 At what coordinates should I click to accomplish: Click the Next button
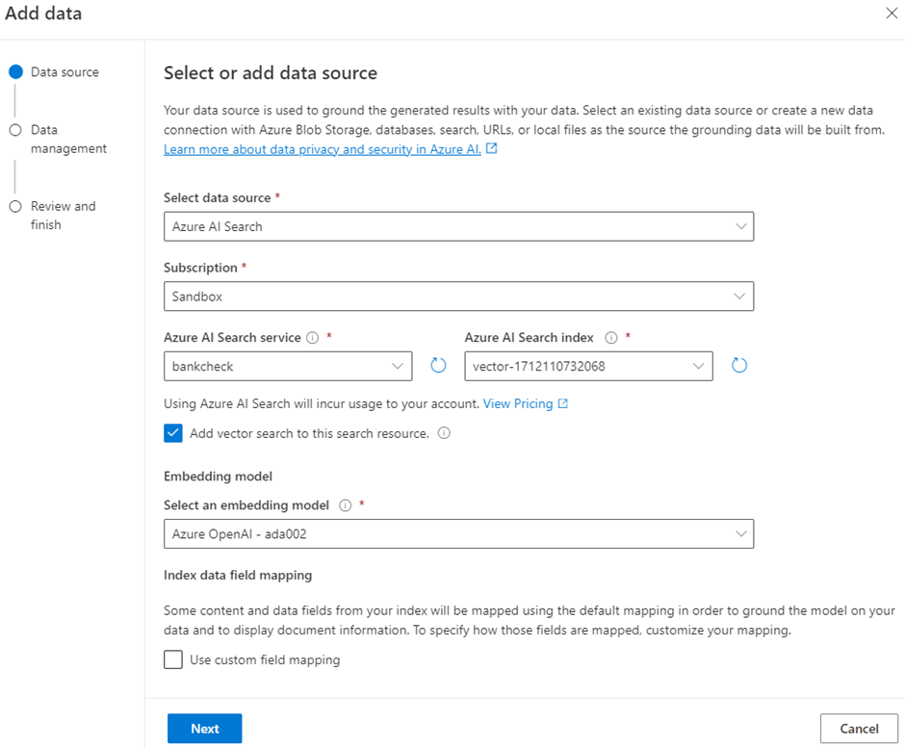[x=205, y=729]
